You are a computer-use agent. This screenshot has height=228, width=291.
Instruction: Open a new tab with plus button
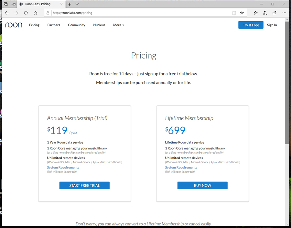click(70, 4)
